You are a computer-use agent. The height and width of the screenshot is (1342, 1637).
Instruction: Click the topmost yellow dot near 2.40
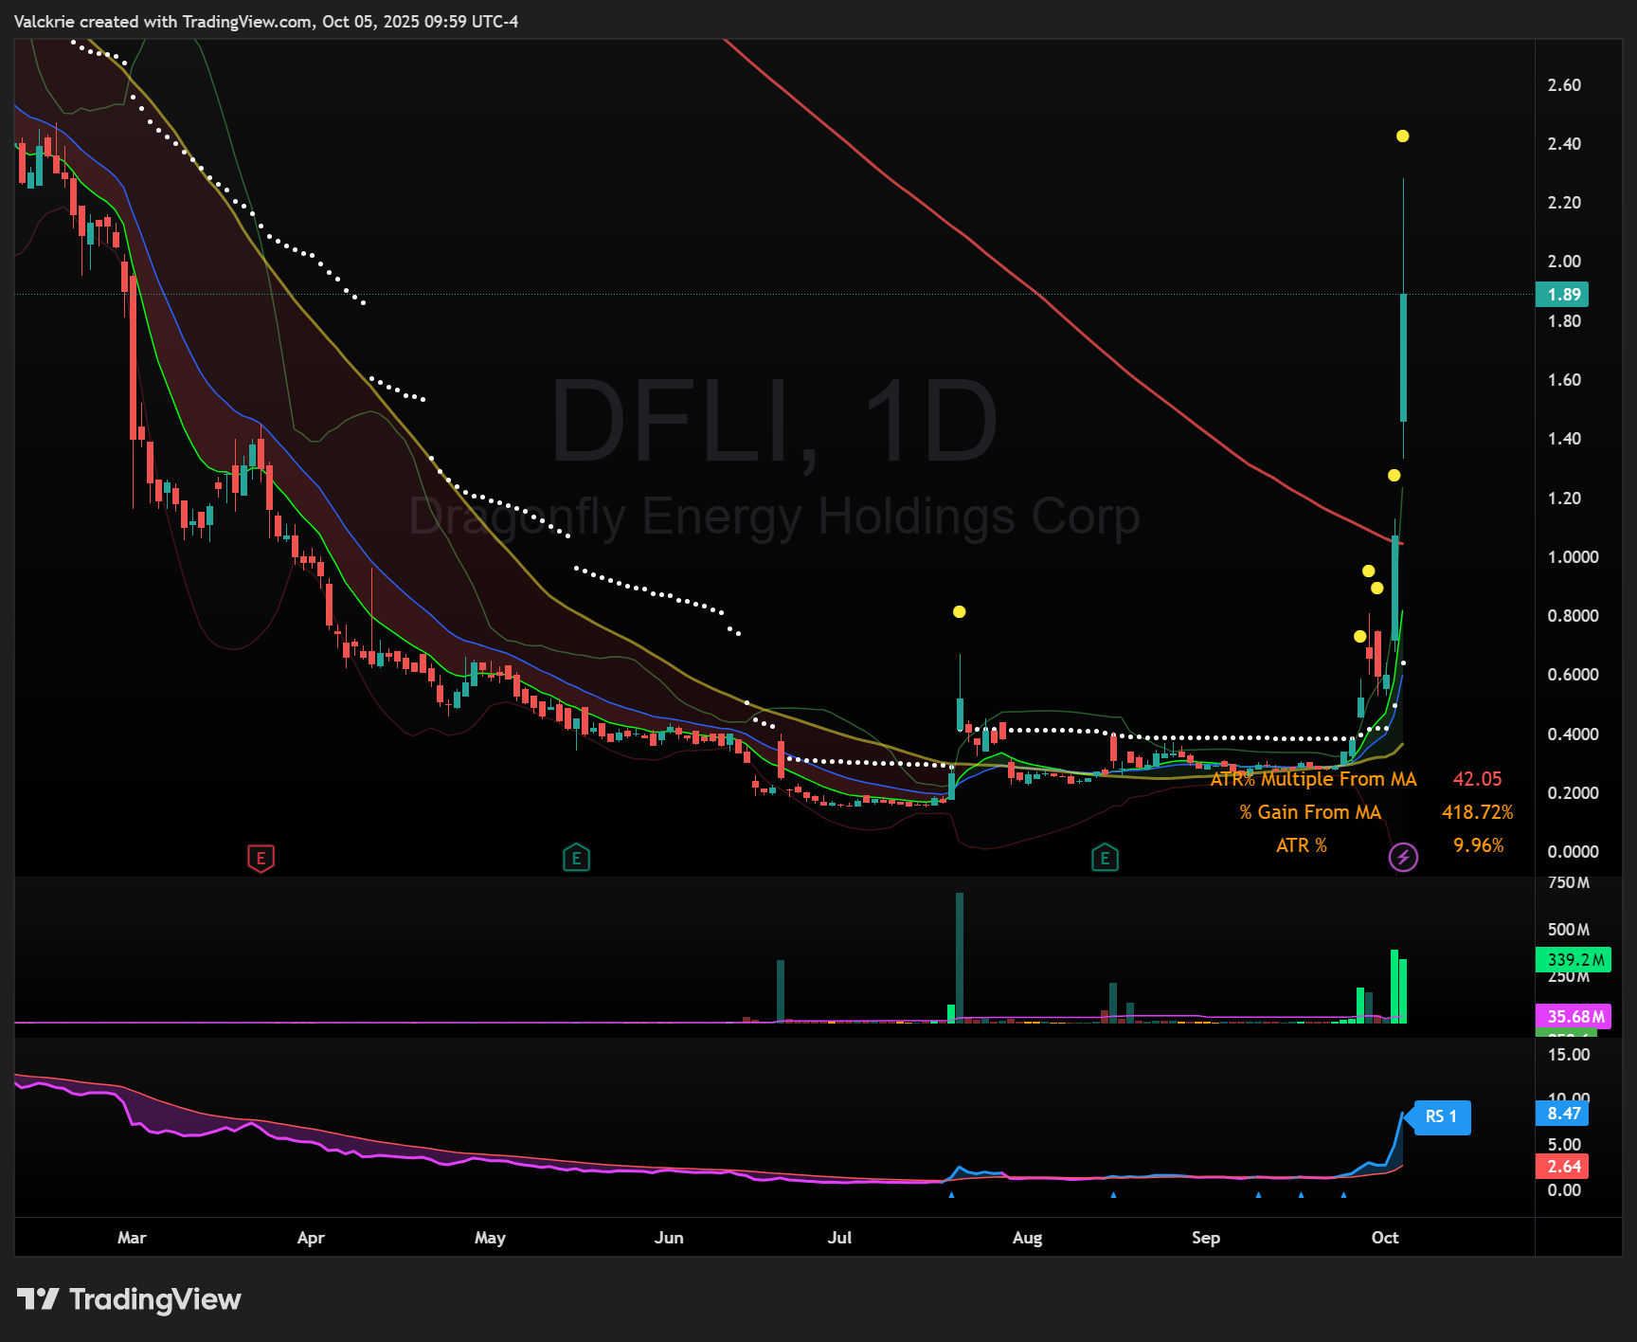[1402, 136]
